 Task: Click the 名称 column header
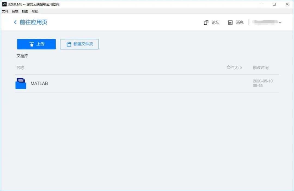pos(20,68)
